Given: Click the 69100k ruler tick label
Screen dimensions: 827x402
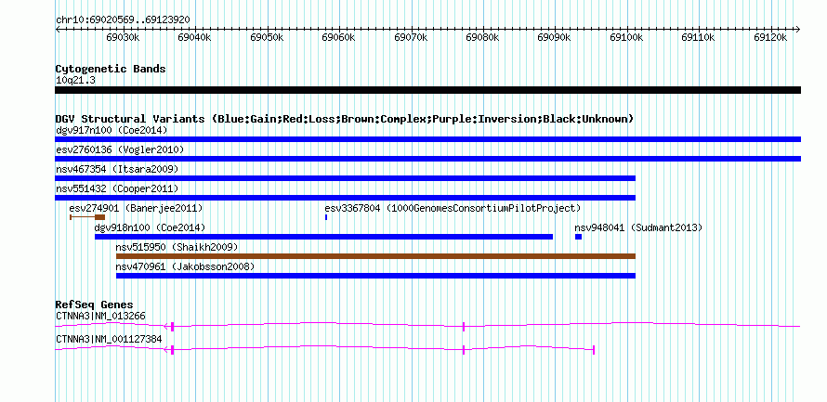Looking at the screenshot, I should [626, 37].
